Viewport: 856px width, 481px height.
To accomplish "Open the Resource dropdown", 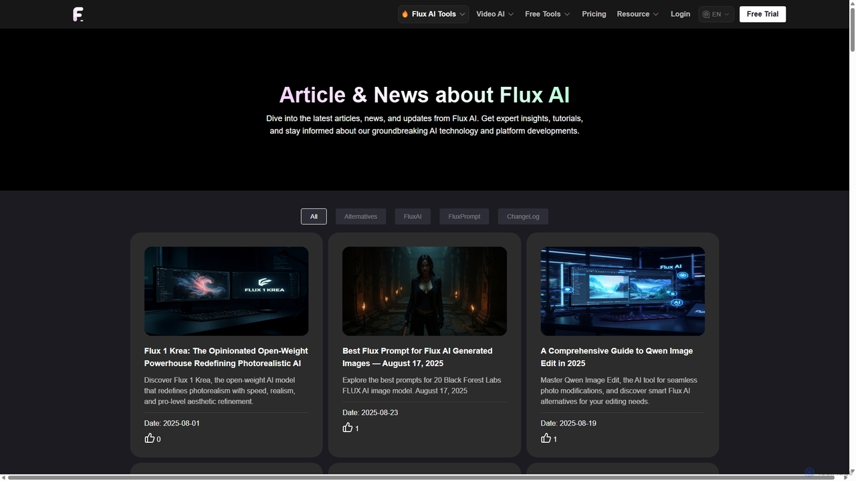I will (x=637, y=14).
